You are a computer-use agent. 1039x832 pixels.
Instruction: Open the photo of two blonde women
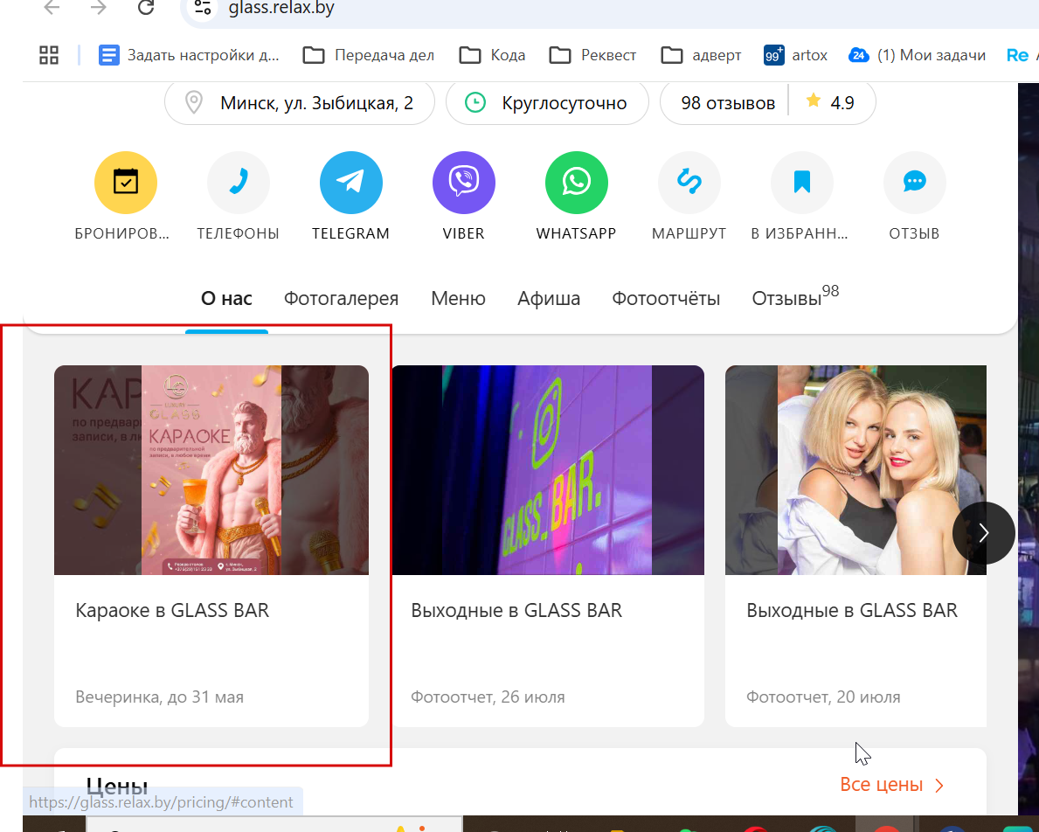pyautogui.click(x=856, y=470)
